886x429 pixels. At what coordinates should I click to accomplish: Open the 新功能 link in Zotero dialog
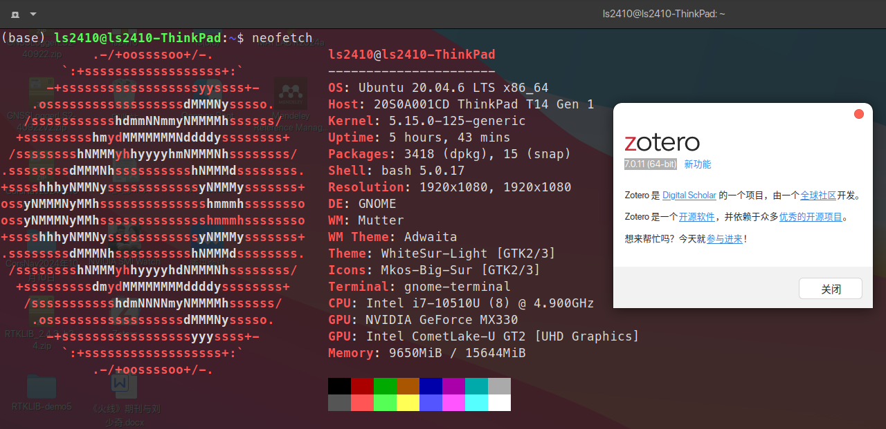(x=697, y=164)
